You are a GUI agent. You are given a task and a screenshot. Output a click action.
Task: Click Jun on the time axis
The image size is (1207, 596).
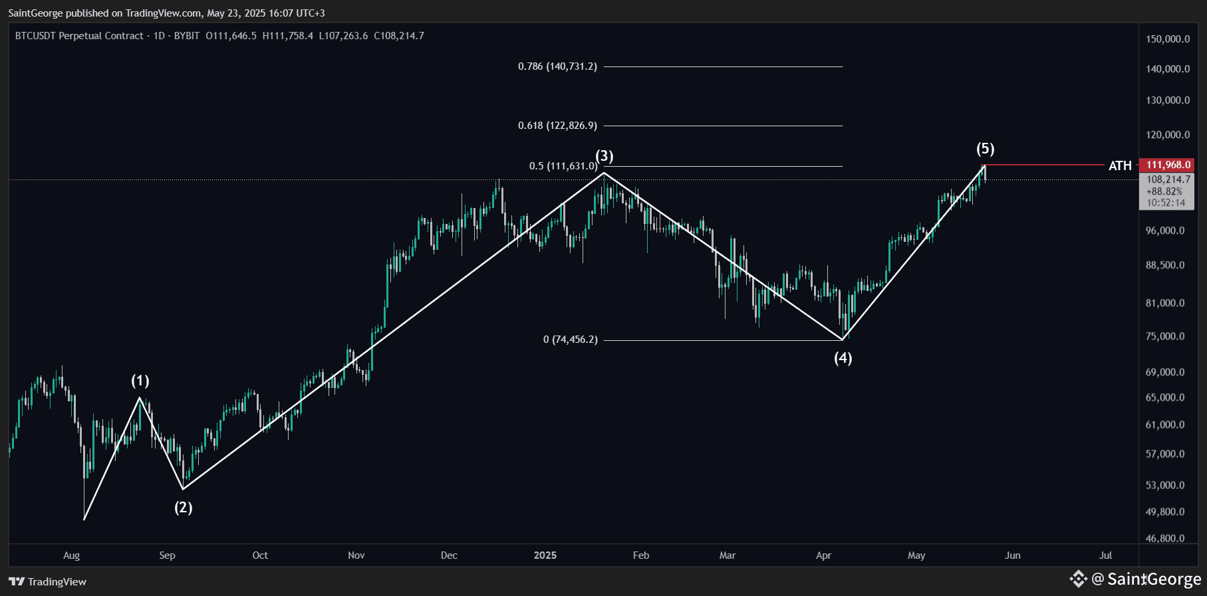click(1013, 555)
